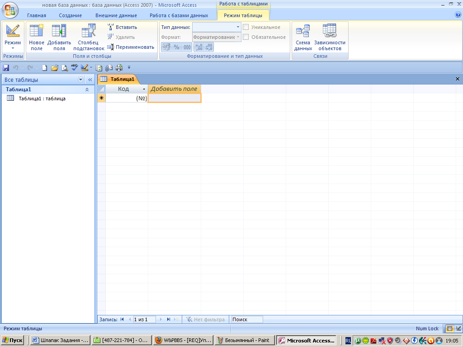
Task: Switch to Безымянный - Paint taskbar window
Action: pyautogui.click(x=245, y=340)
